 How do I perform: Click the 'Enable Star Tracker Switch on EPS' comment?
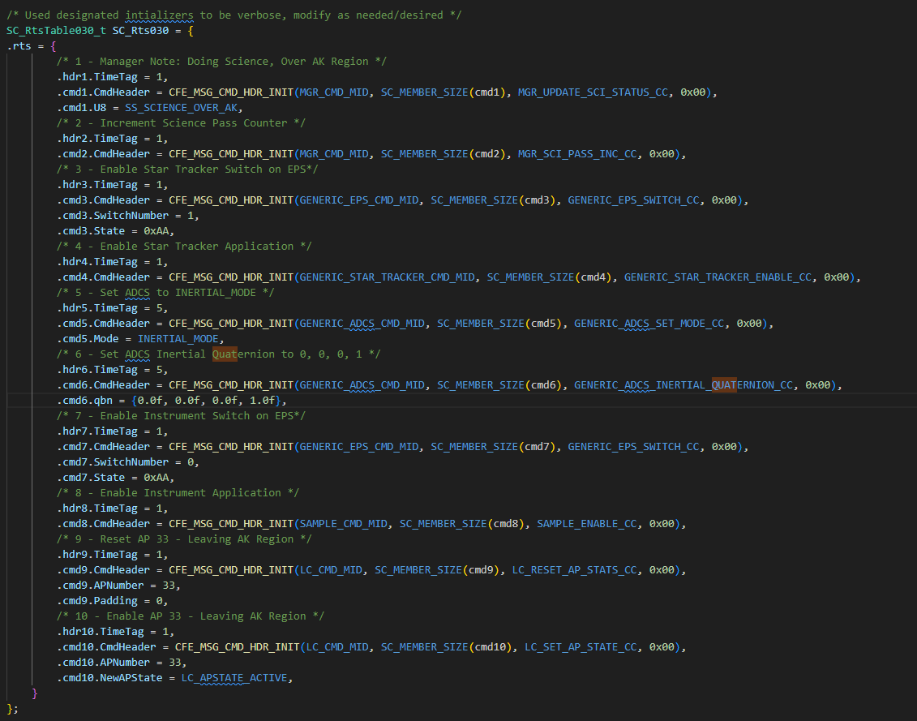(x=187, y=170)
